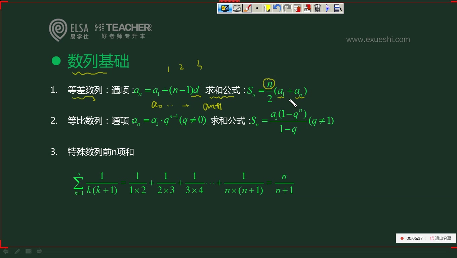Click the 1/(1×2) fraction term
The height and width of the screenshot is (258, 457).
click(137, 183)
